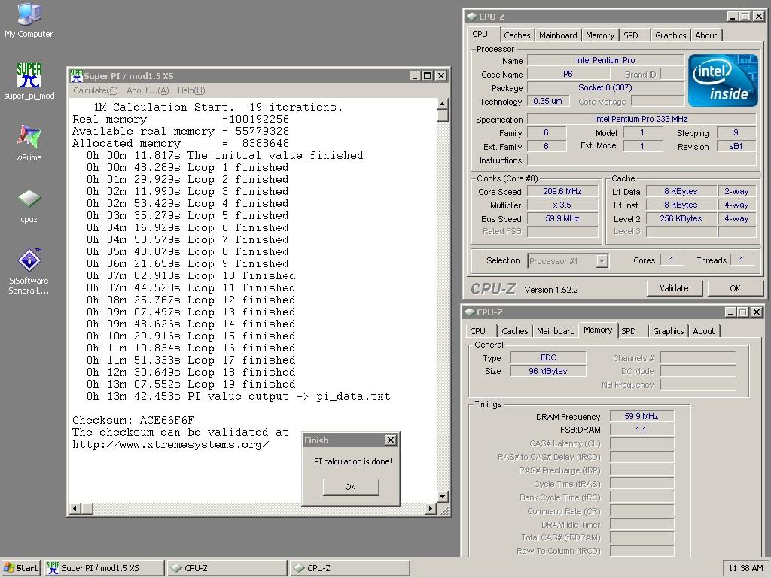
Task: Click OK in upper CPU-Z window
Action: click(735, 288)
